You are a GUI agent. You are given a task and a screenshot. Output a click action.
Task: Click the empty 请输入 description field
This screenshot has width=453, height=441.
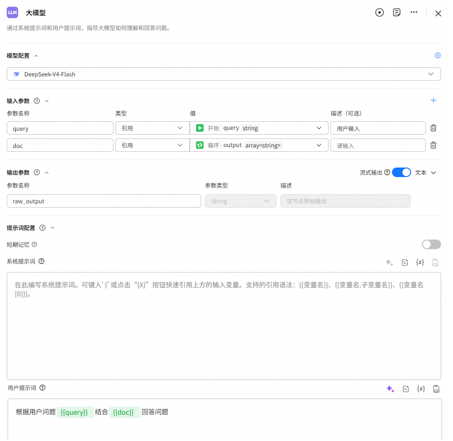point(378,145)
